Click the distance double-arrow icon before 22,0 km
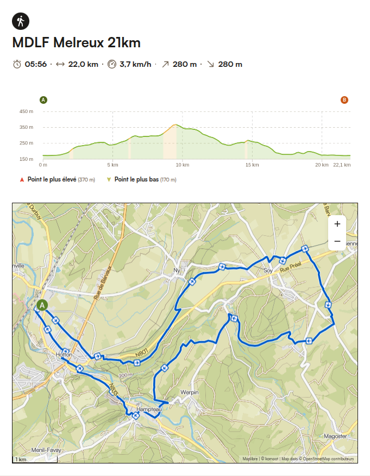Screen dimensions: 370x476 (61, 63)
